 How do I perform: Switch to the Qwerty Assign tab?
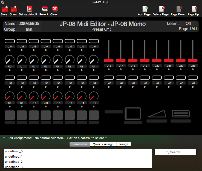point(103,144)
